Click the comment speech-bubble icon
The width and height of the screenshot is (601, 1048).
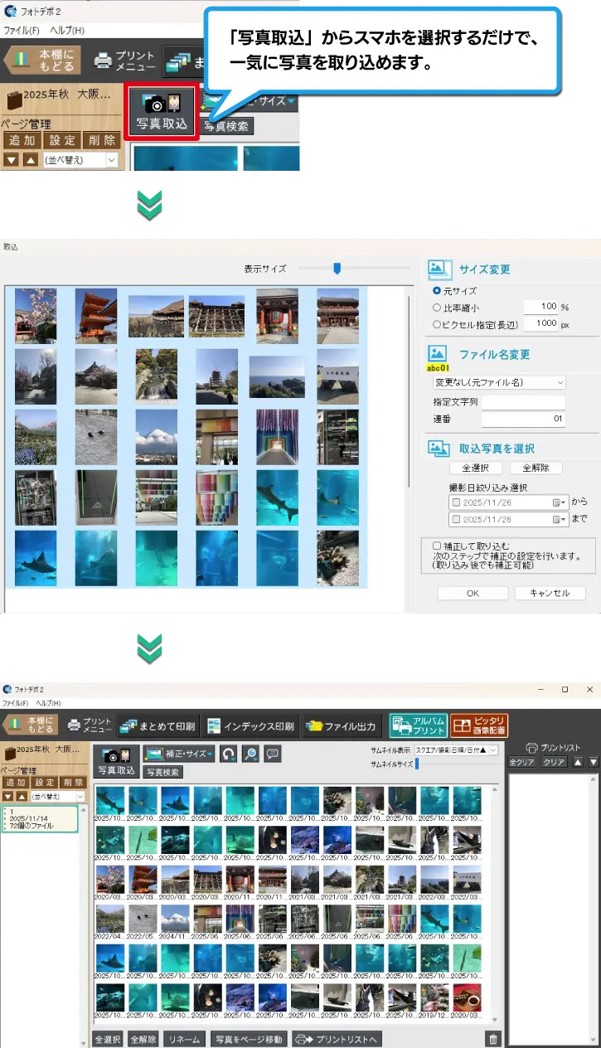point(271,754)
